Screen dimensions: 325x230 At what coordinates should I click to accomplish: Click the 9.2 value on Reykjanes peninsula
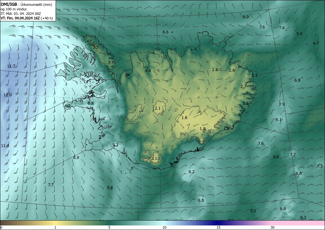(x=115, y=145)
